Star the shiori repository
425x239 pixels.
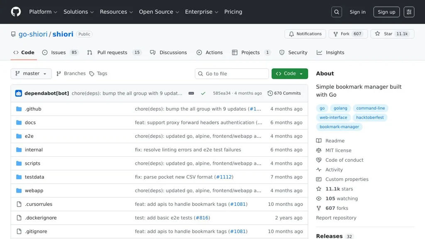pyautogui.click(x=384, y=34)
